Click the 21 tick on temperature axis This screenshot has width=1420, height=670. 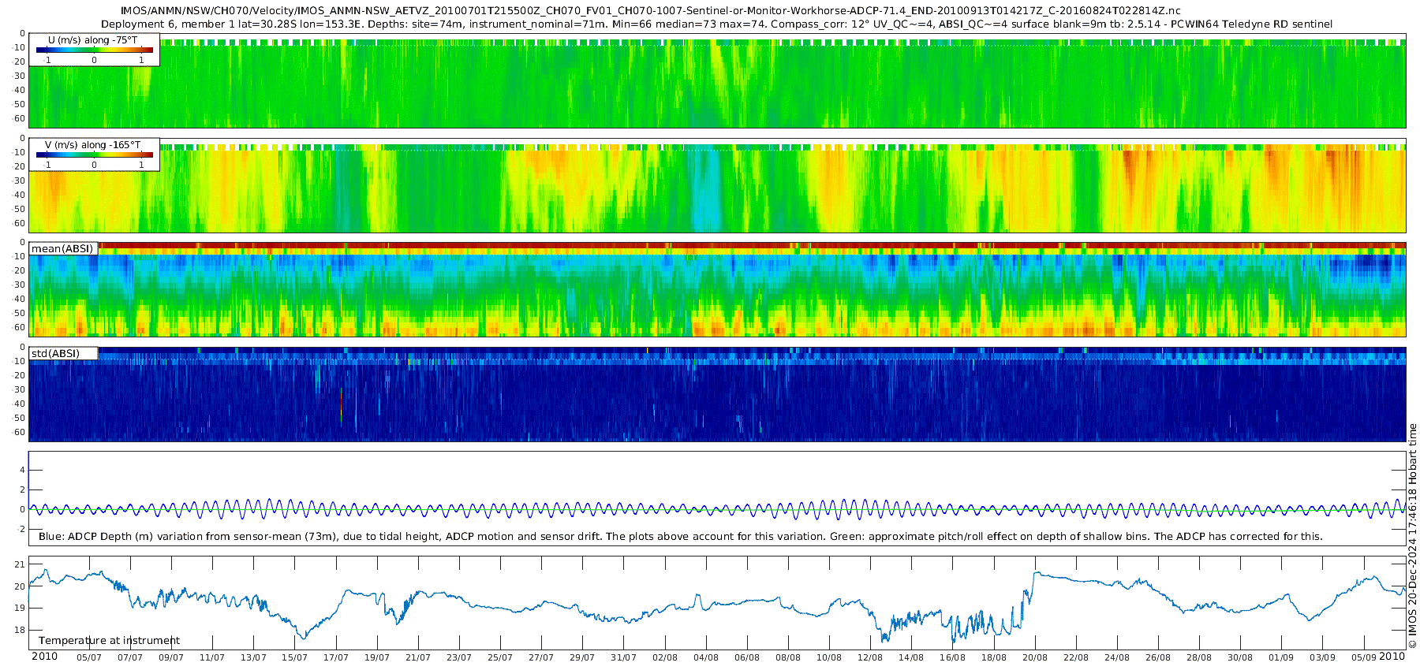point(20,564)
